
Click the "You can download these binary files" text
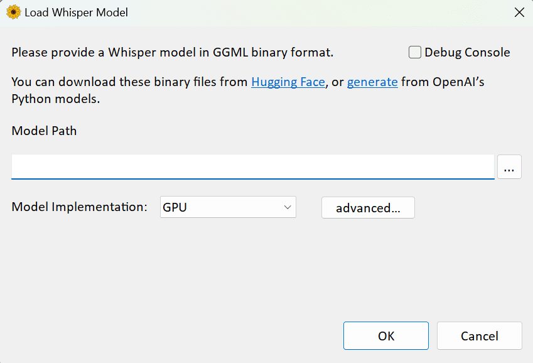pyautogui.click(x=129, y=82)
